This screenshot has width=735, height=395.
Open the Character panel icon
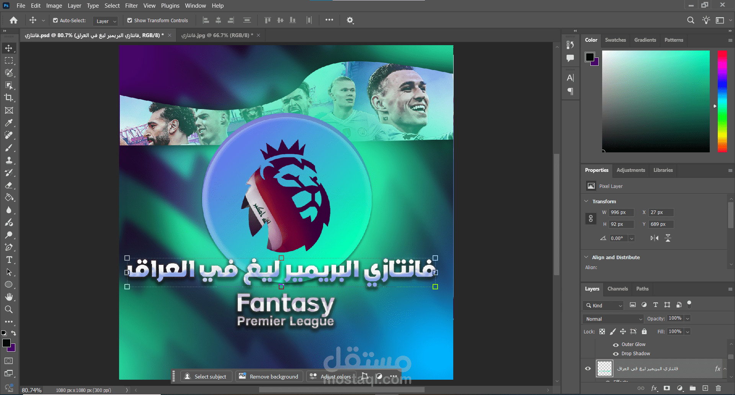570,78
